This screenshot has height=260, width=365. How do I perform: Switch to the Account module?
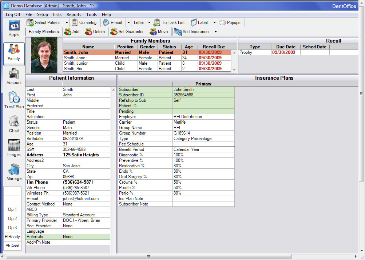14,76
